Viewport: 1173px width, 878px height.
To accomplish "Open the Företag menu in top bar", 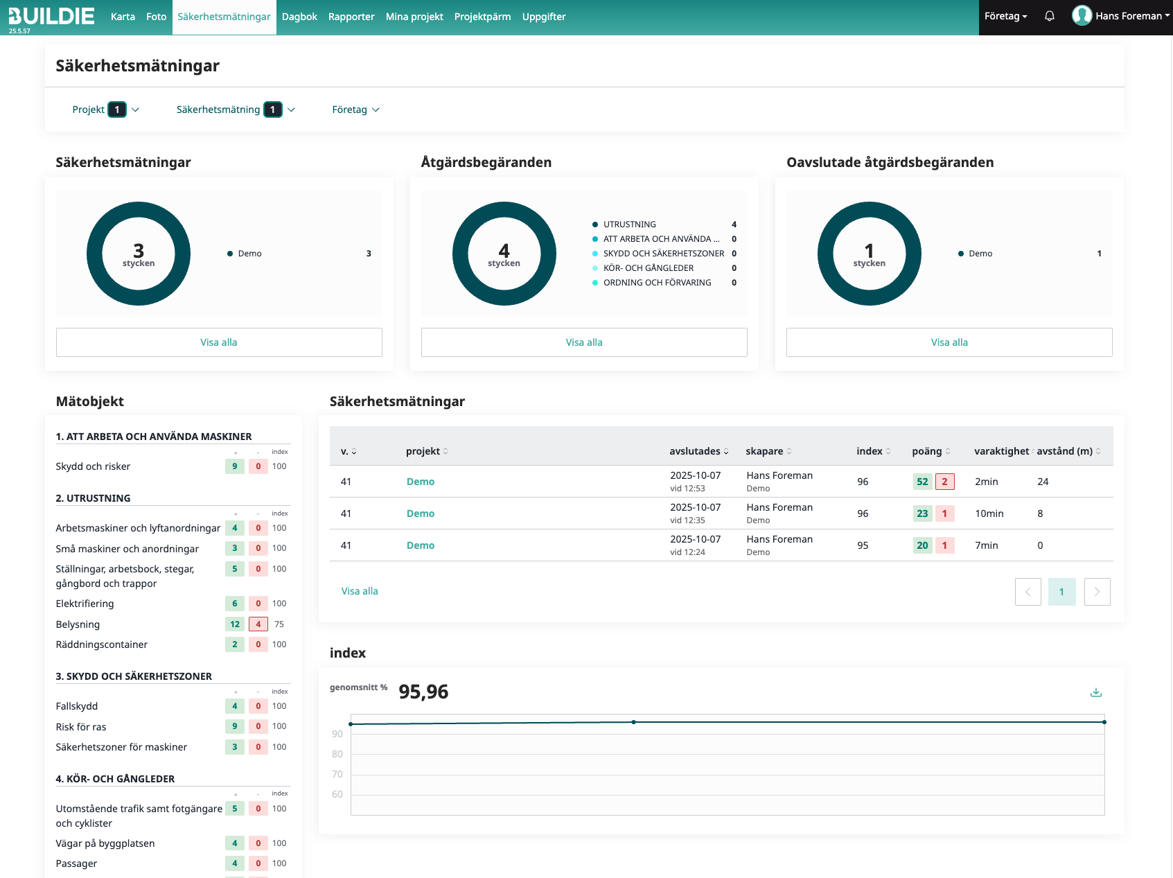I will 1006,16.
